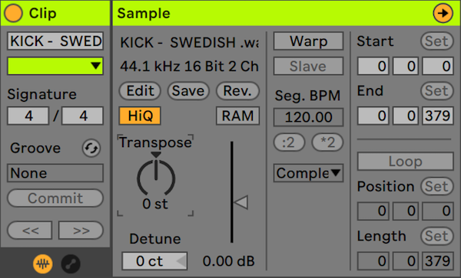Click the End 379 value field
This screenshot has width=461, height=278.
point(438,116)
